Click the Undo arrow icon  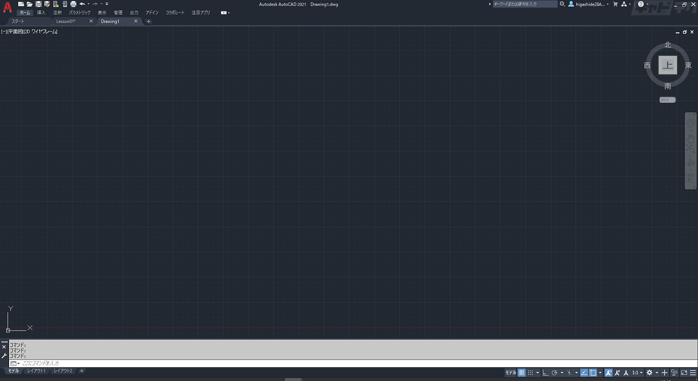pyautogui.click(x=82, y=4)
